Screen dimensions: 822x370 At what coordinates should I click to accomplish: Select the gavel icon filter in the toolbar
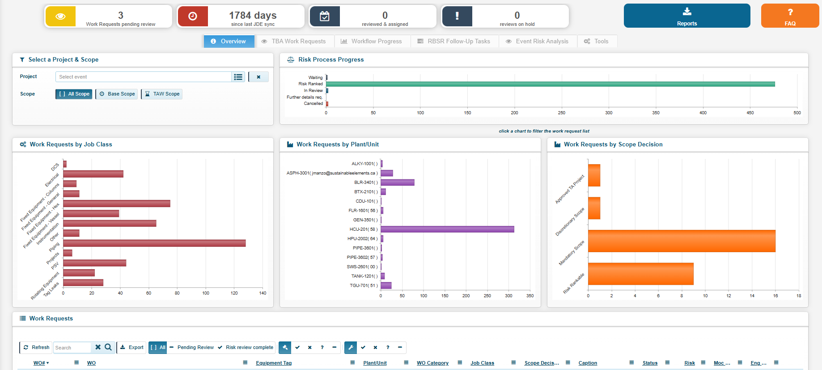coord(285,347)
